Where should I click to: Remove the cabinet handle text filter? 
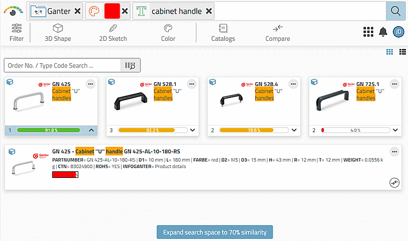click(x=209, y=11)
